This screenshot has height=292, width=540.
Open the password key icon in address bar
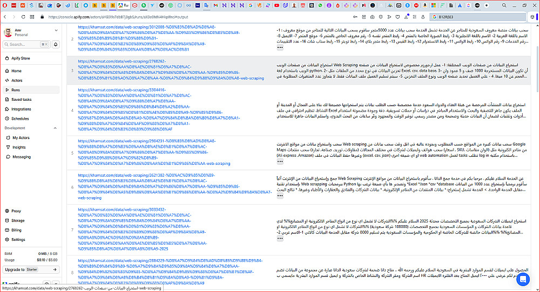(x=355, y=17)
